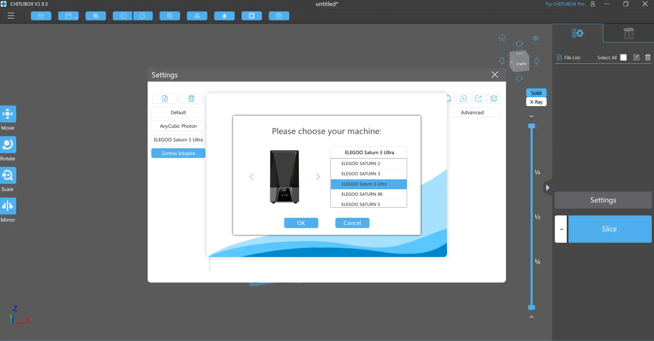
Task: Rotate view up with arrow above cube
Action: (519, 43)
